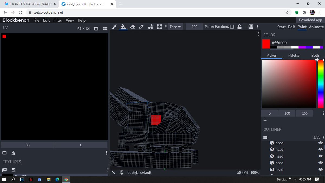
Task: Hide the first head element in Outliner
Action: pyautogui.click(x=320, y=143)
